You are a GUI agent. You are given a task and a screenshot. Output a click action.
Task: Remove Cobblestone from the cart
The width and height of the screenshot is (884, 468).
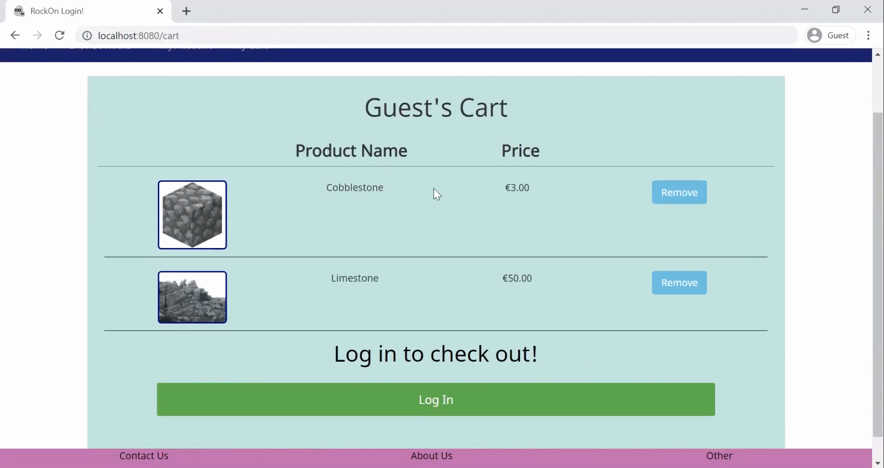[679, 192]
